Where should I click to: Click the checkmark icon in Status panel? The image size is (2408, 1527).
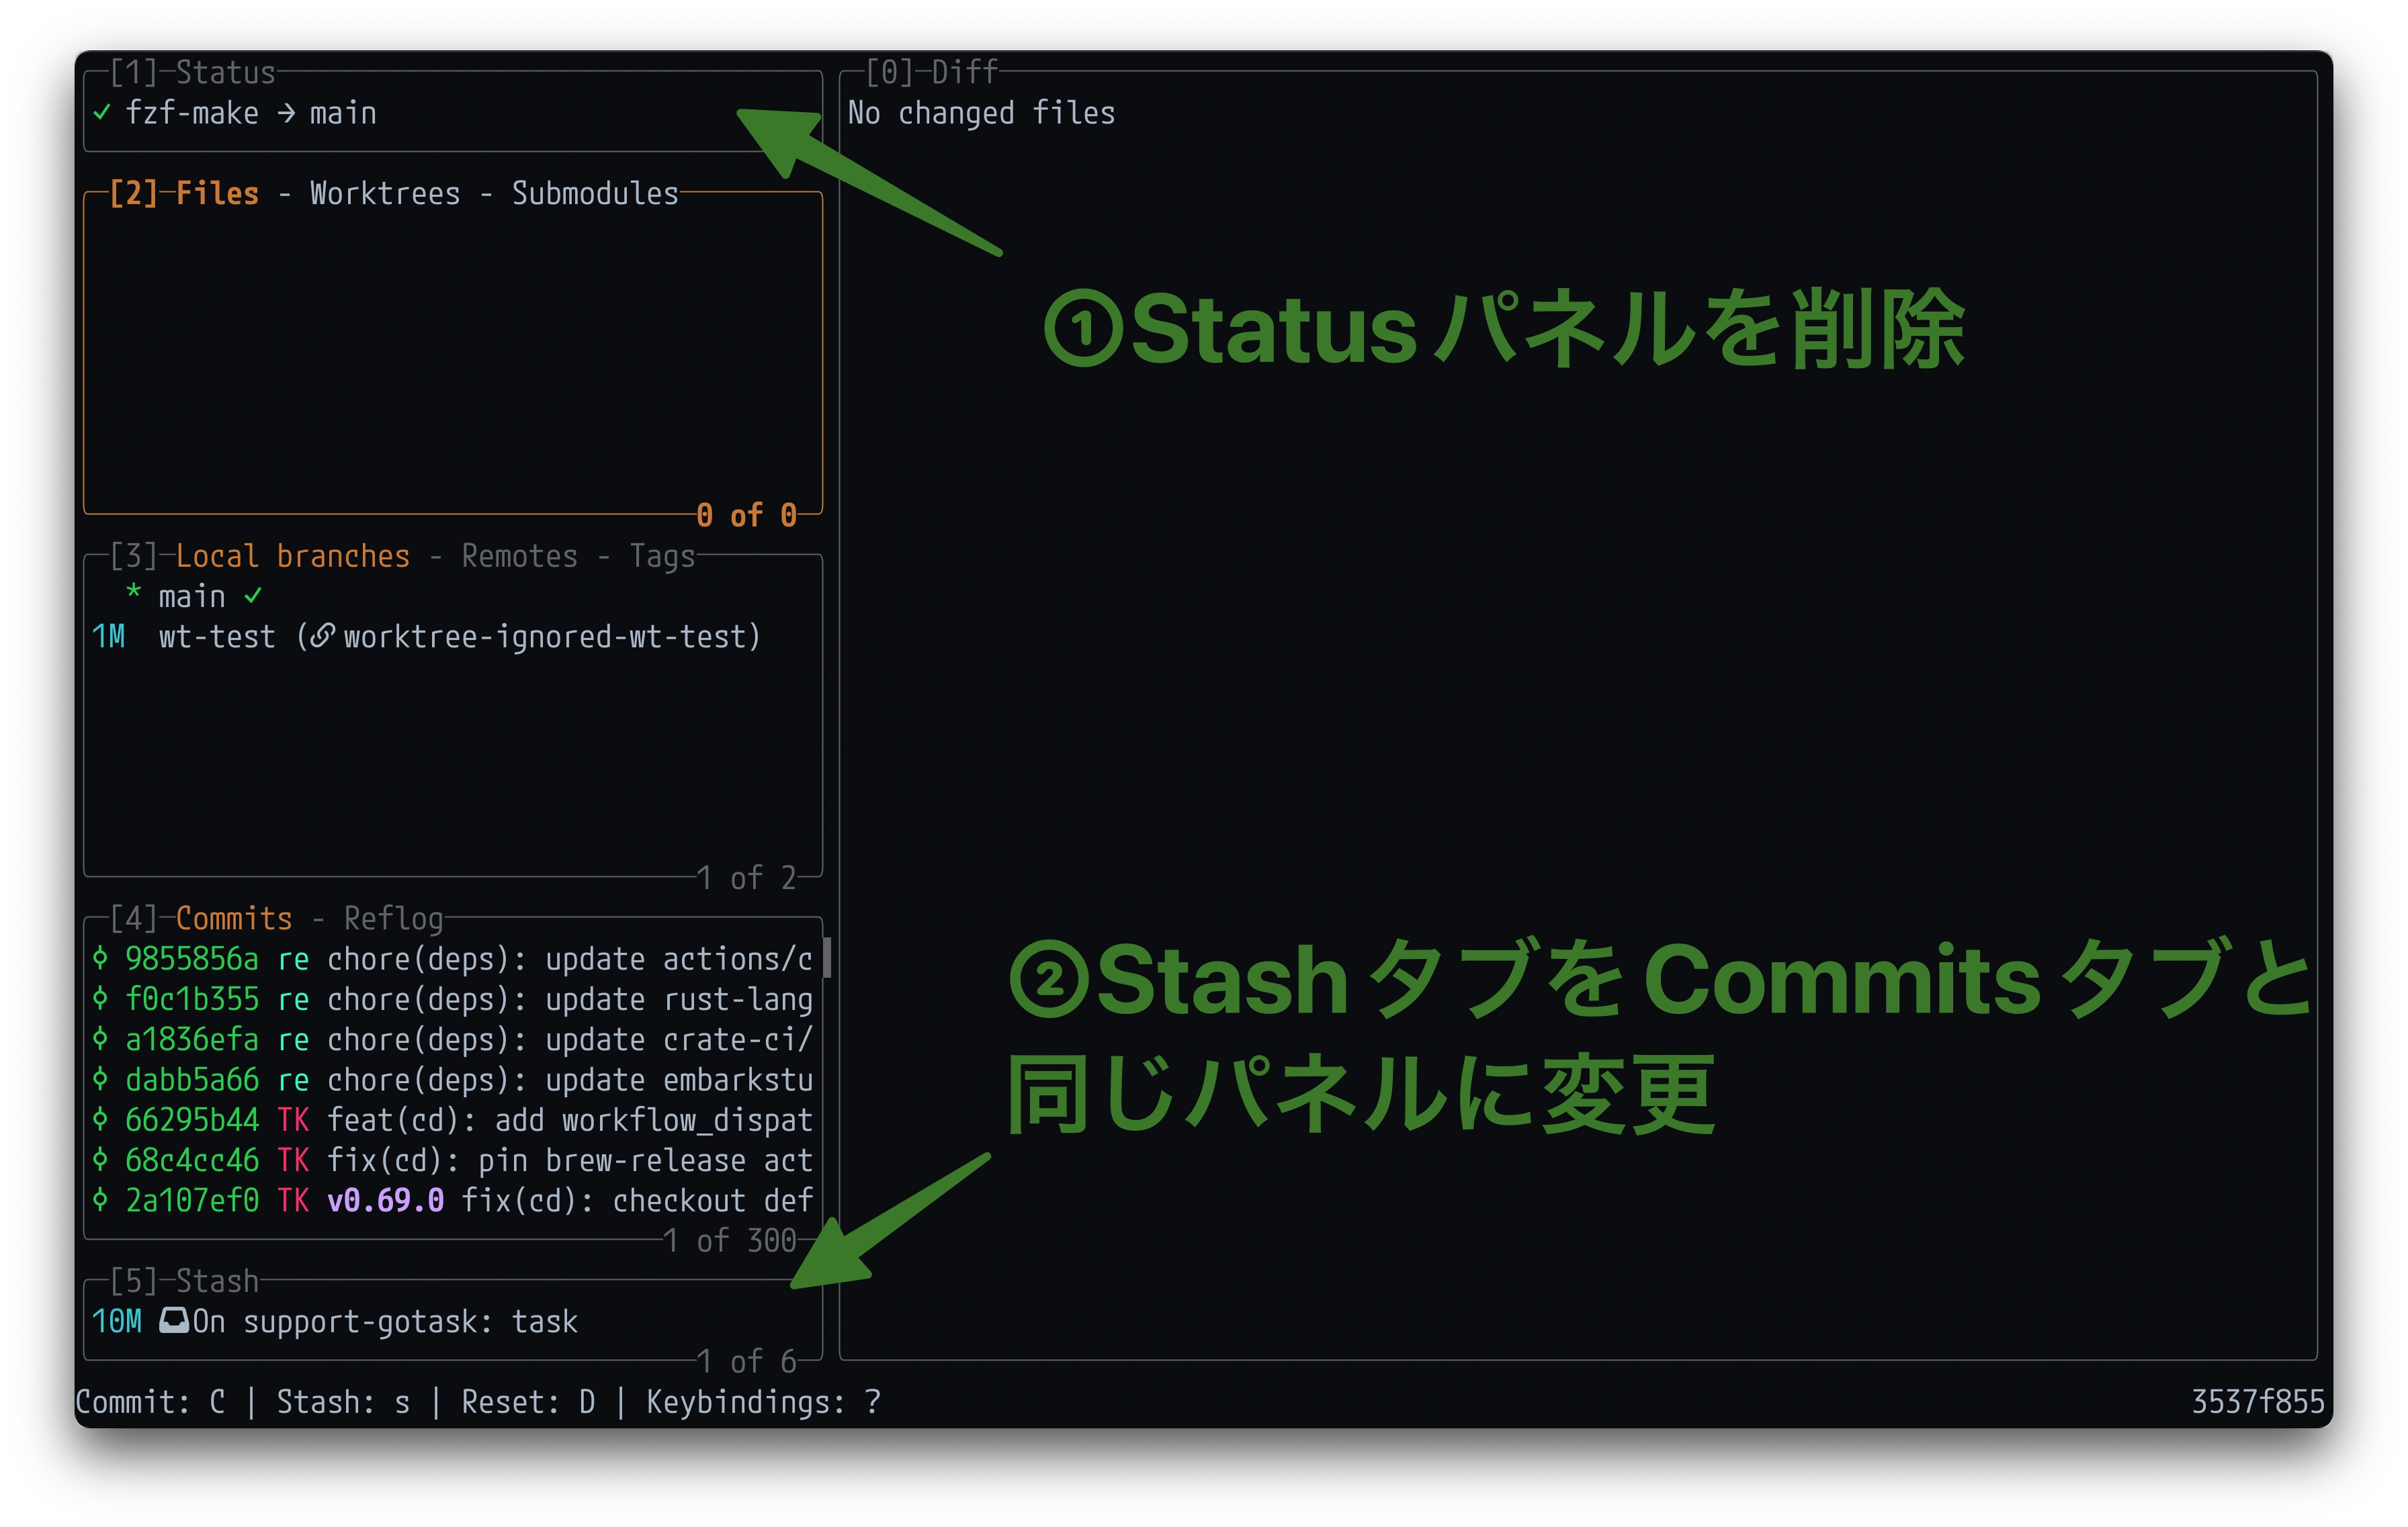click(101, 112)
